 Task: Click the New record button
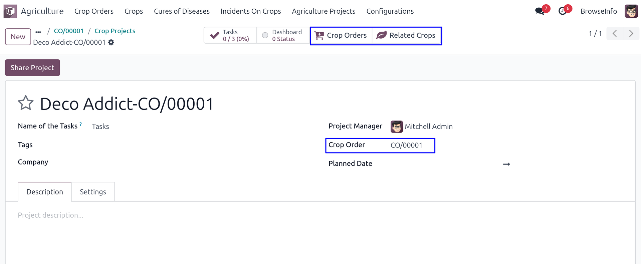pos(18,37)
